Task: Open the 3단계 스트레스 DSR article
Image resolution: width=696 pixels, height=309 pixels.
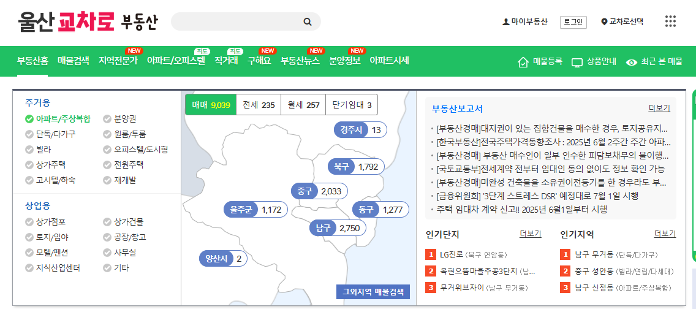Action: pyautogui.click(x=537, y=196)
